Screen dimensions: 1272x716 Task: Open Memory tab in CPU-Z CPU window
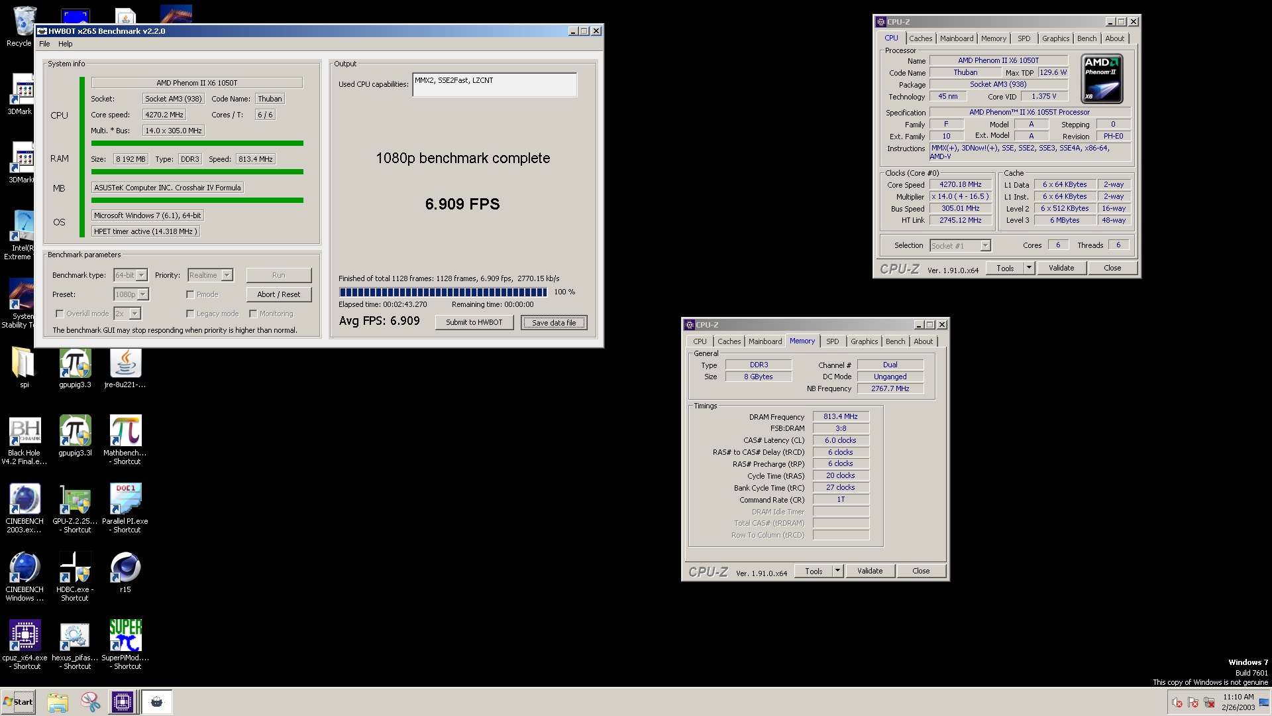(x=993, y=38)
